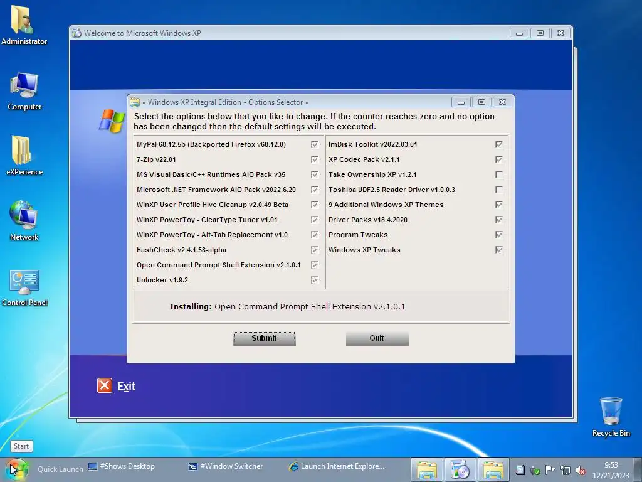Toggle 9 Additional Windows XP Themes checkbox
Viewport: 642px width, 482px height.
click(498, 205)
